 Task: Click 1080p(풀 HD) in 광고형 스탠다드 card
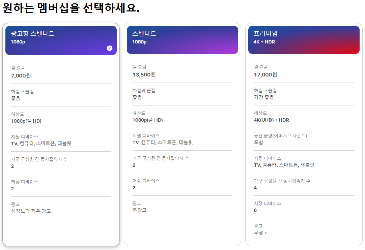[x=26, y=121]
